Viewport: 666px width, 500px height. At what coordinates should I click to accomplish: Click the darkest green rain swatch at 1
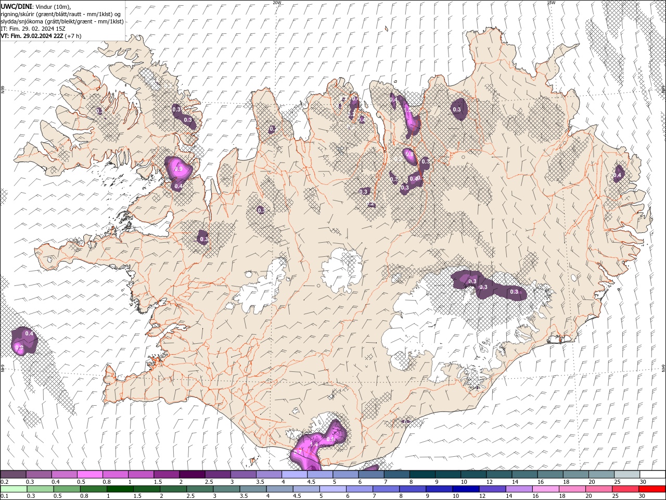tap(120, 489)
